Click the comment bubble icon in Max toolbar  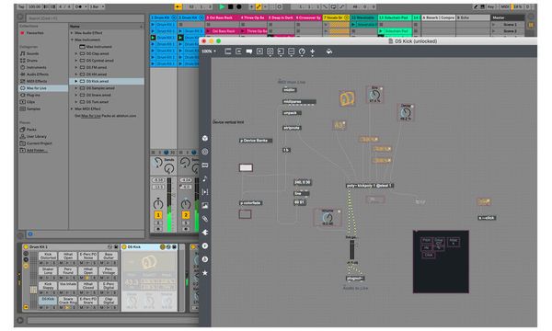click(249, 51)
